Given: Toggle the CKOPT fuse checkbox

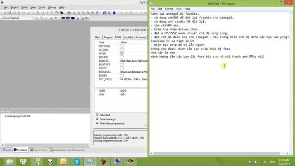Looking at the screenshot, I should click(122, 68).
